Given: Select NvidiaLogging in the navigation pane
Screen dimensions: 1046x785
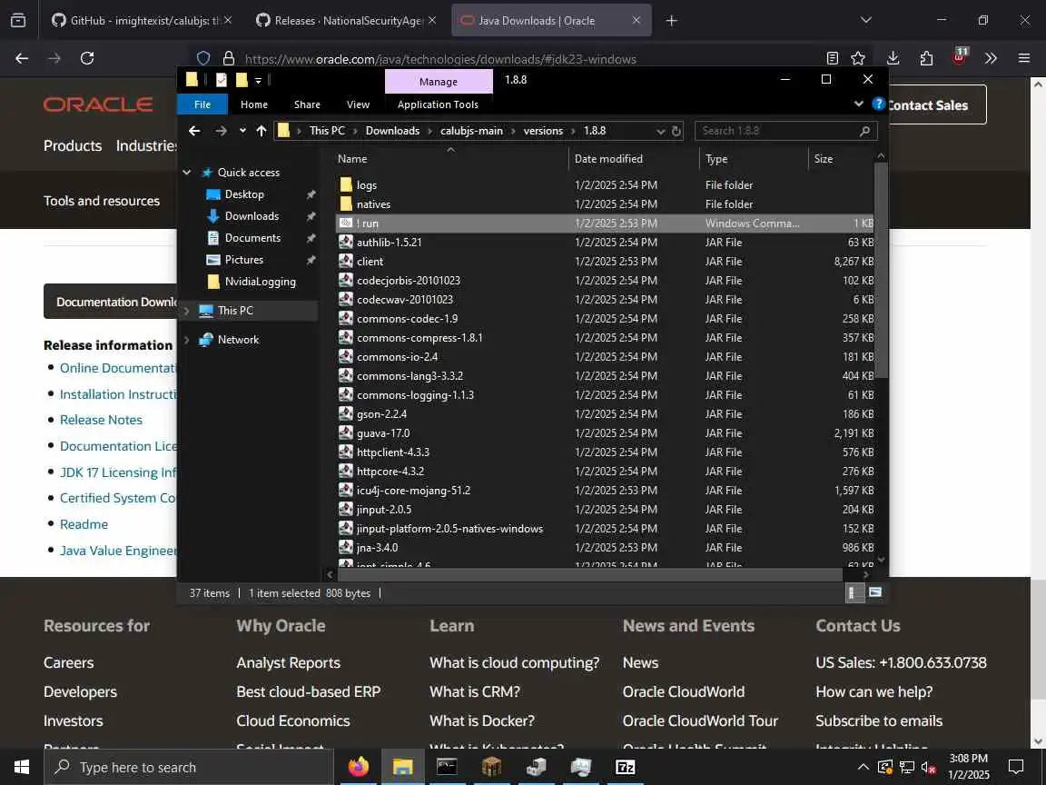Looking at the screenshot, I should [x=261, y=282].
